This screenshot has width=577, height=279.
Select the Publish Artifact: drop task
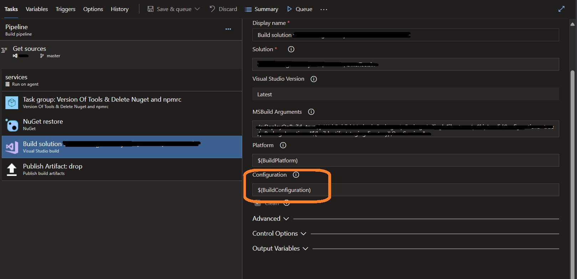(x=121, y=170)
